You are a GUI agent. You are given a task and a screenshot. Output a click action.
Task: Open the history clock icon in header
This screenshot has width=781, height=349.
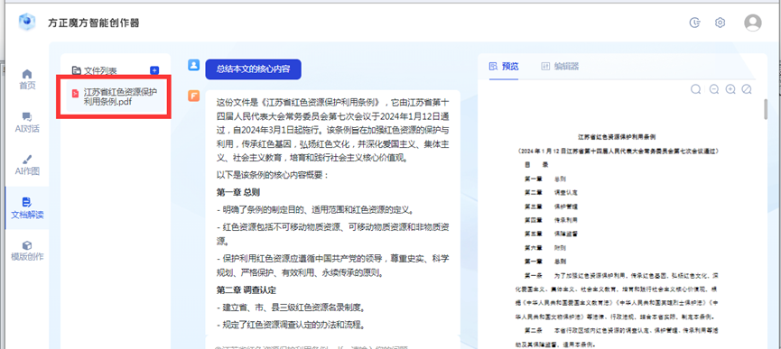695,23
